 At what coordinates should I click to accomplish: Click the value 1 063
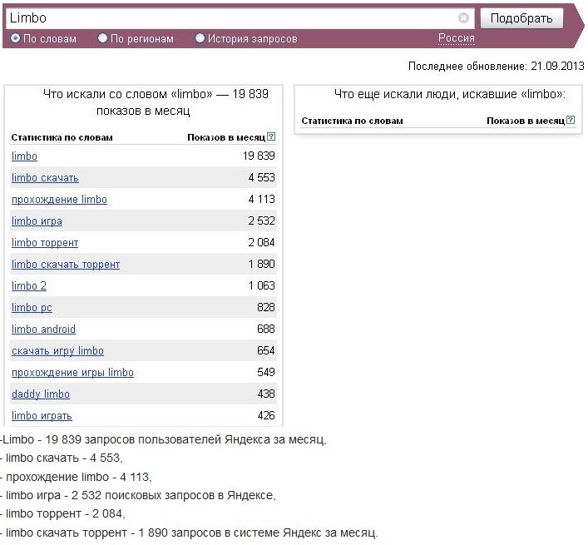click(x=262, y=286)
